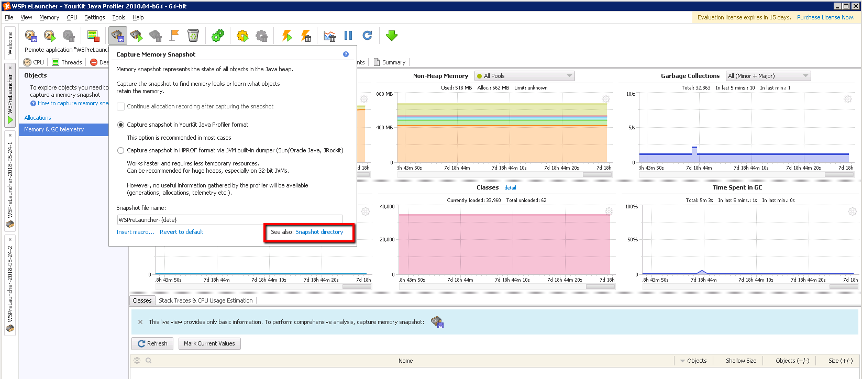Click the blue pause icon in toolbar

tap(348, 36)
